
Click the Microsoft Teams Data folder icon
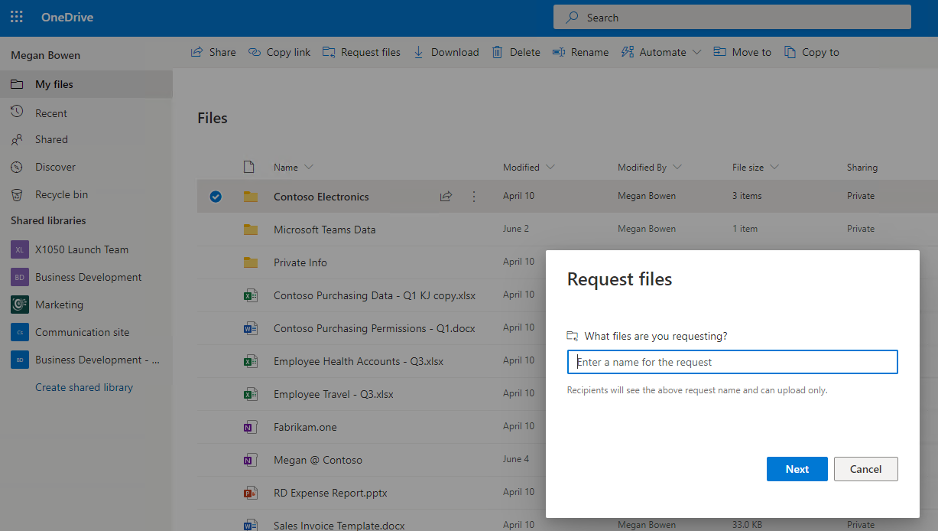point(251,230)
